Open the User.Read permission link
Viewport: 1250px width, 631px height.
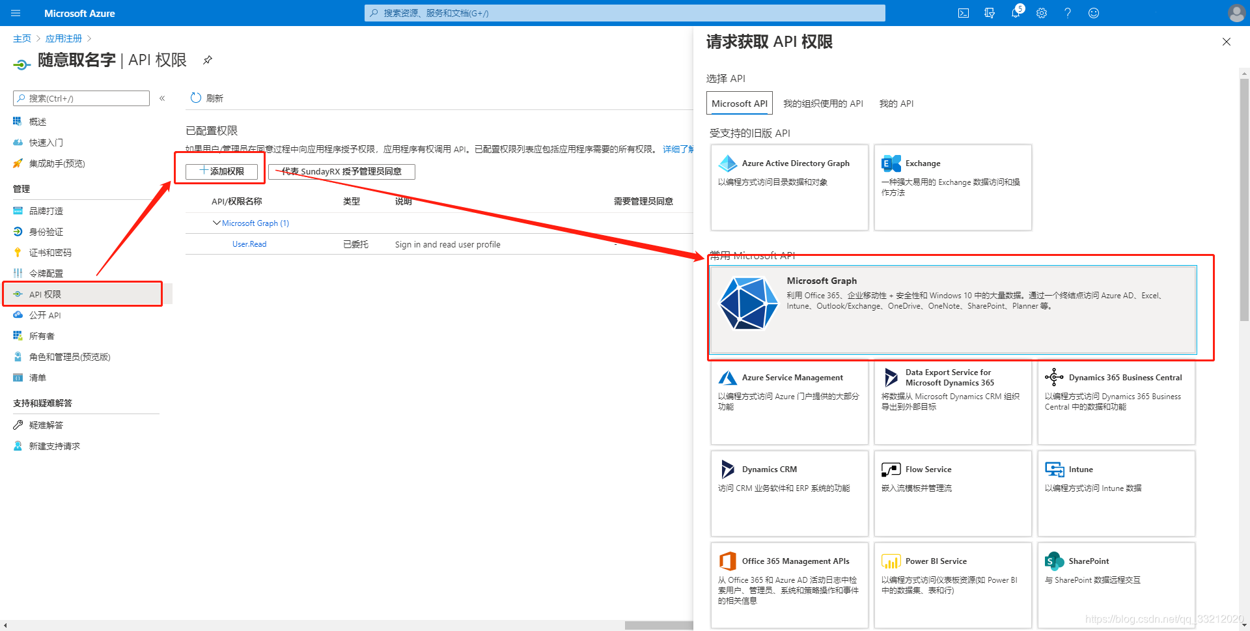pos(249,244)
